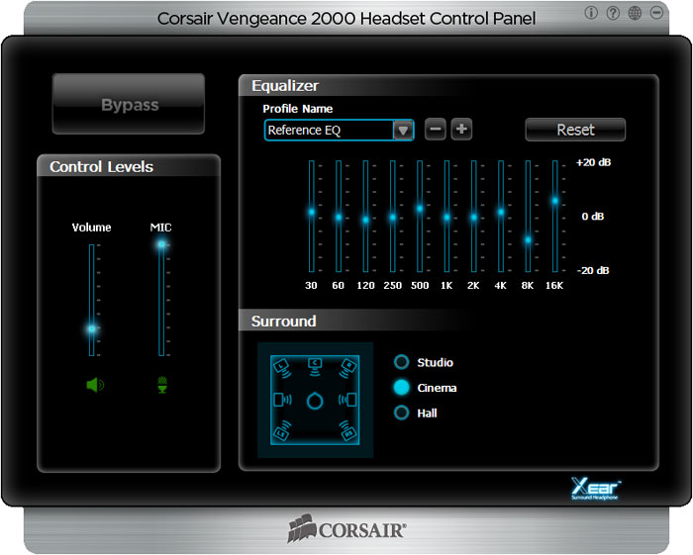Viewport: 693px width, 555px height.
Task: Click the 1K equalizer slider handle
Action: 446,218
